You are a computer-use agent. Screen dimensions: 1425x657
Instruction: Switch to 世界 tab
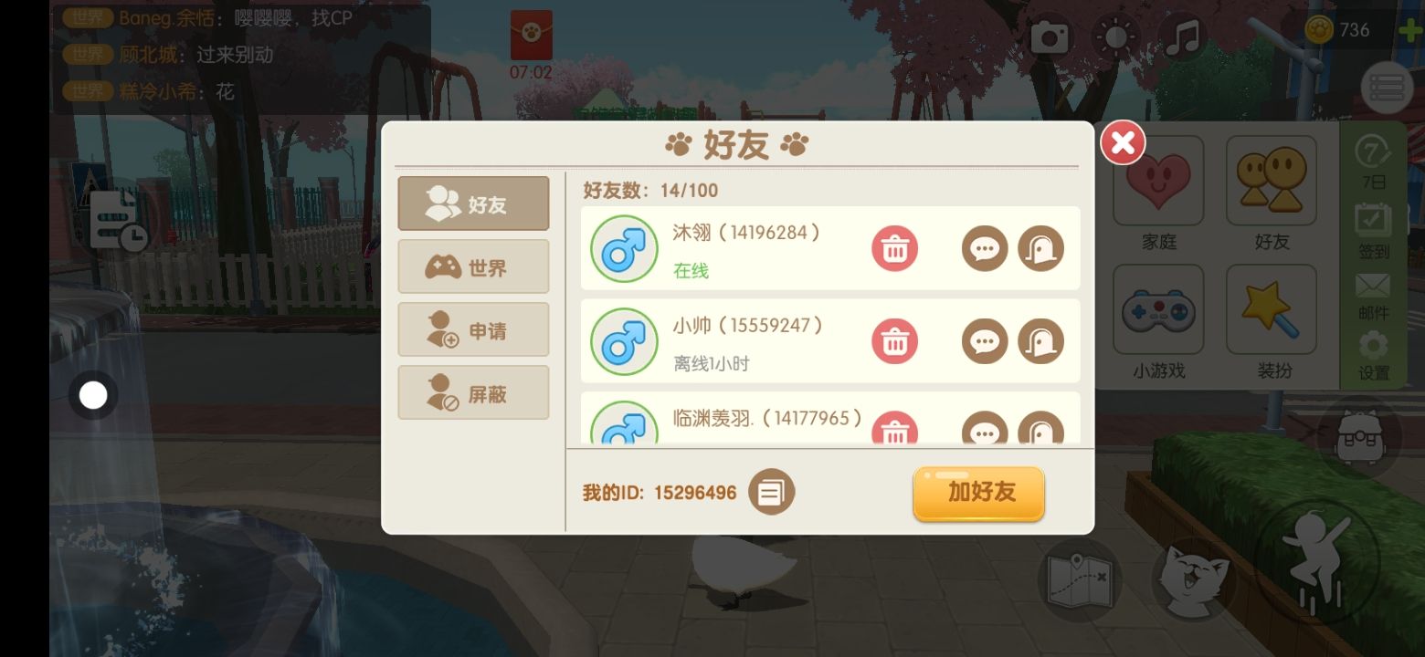[473, 267]
